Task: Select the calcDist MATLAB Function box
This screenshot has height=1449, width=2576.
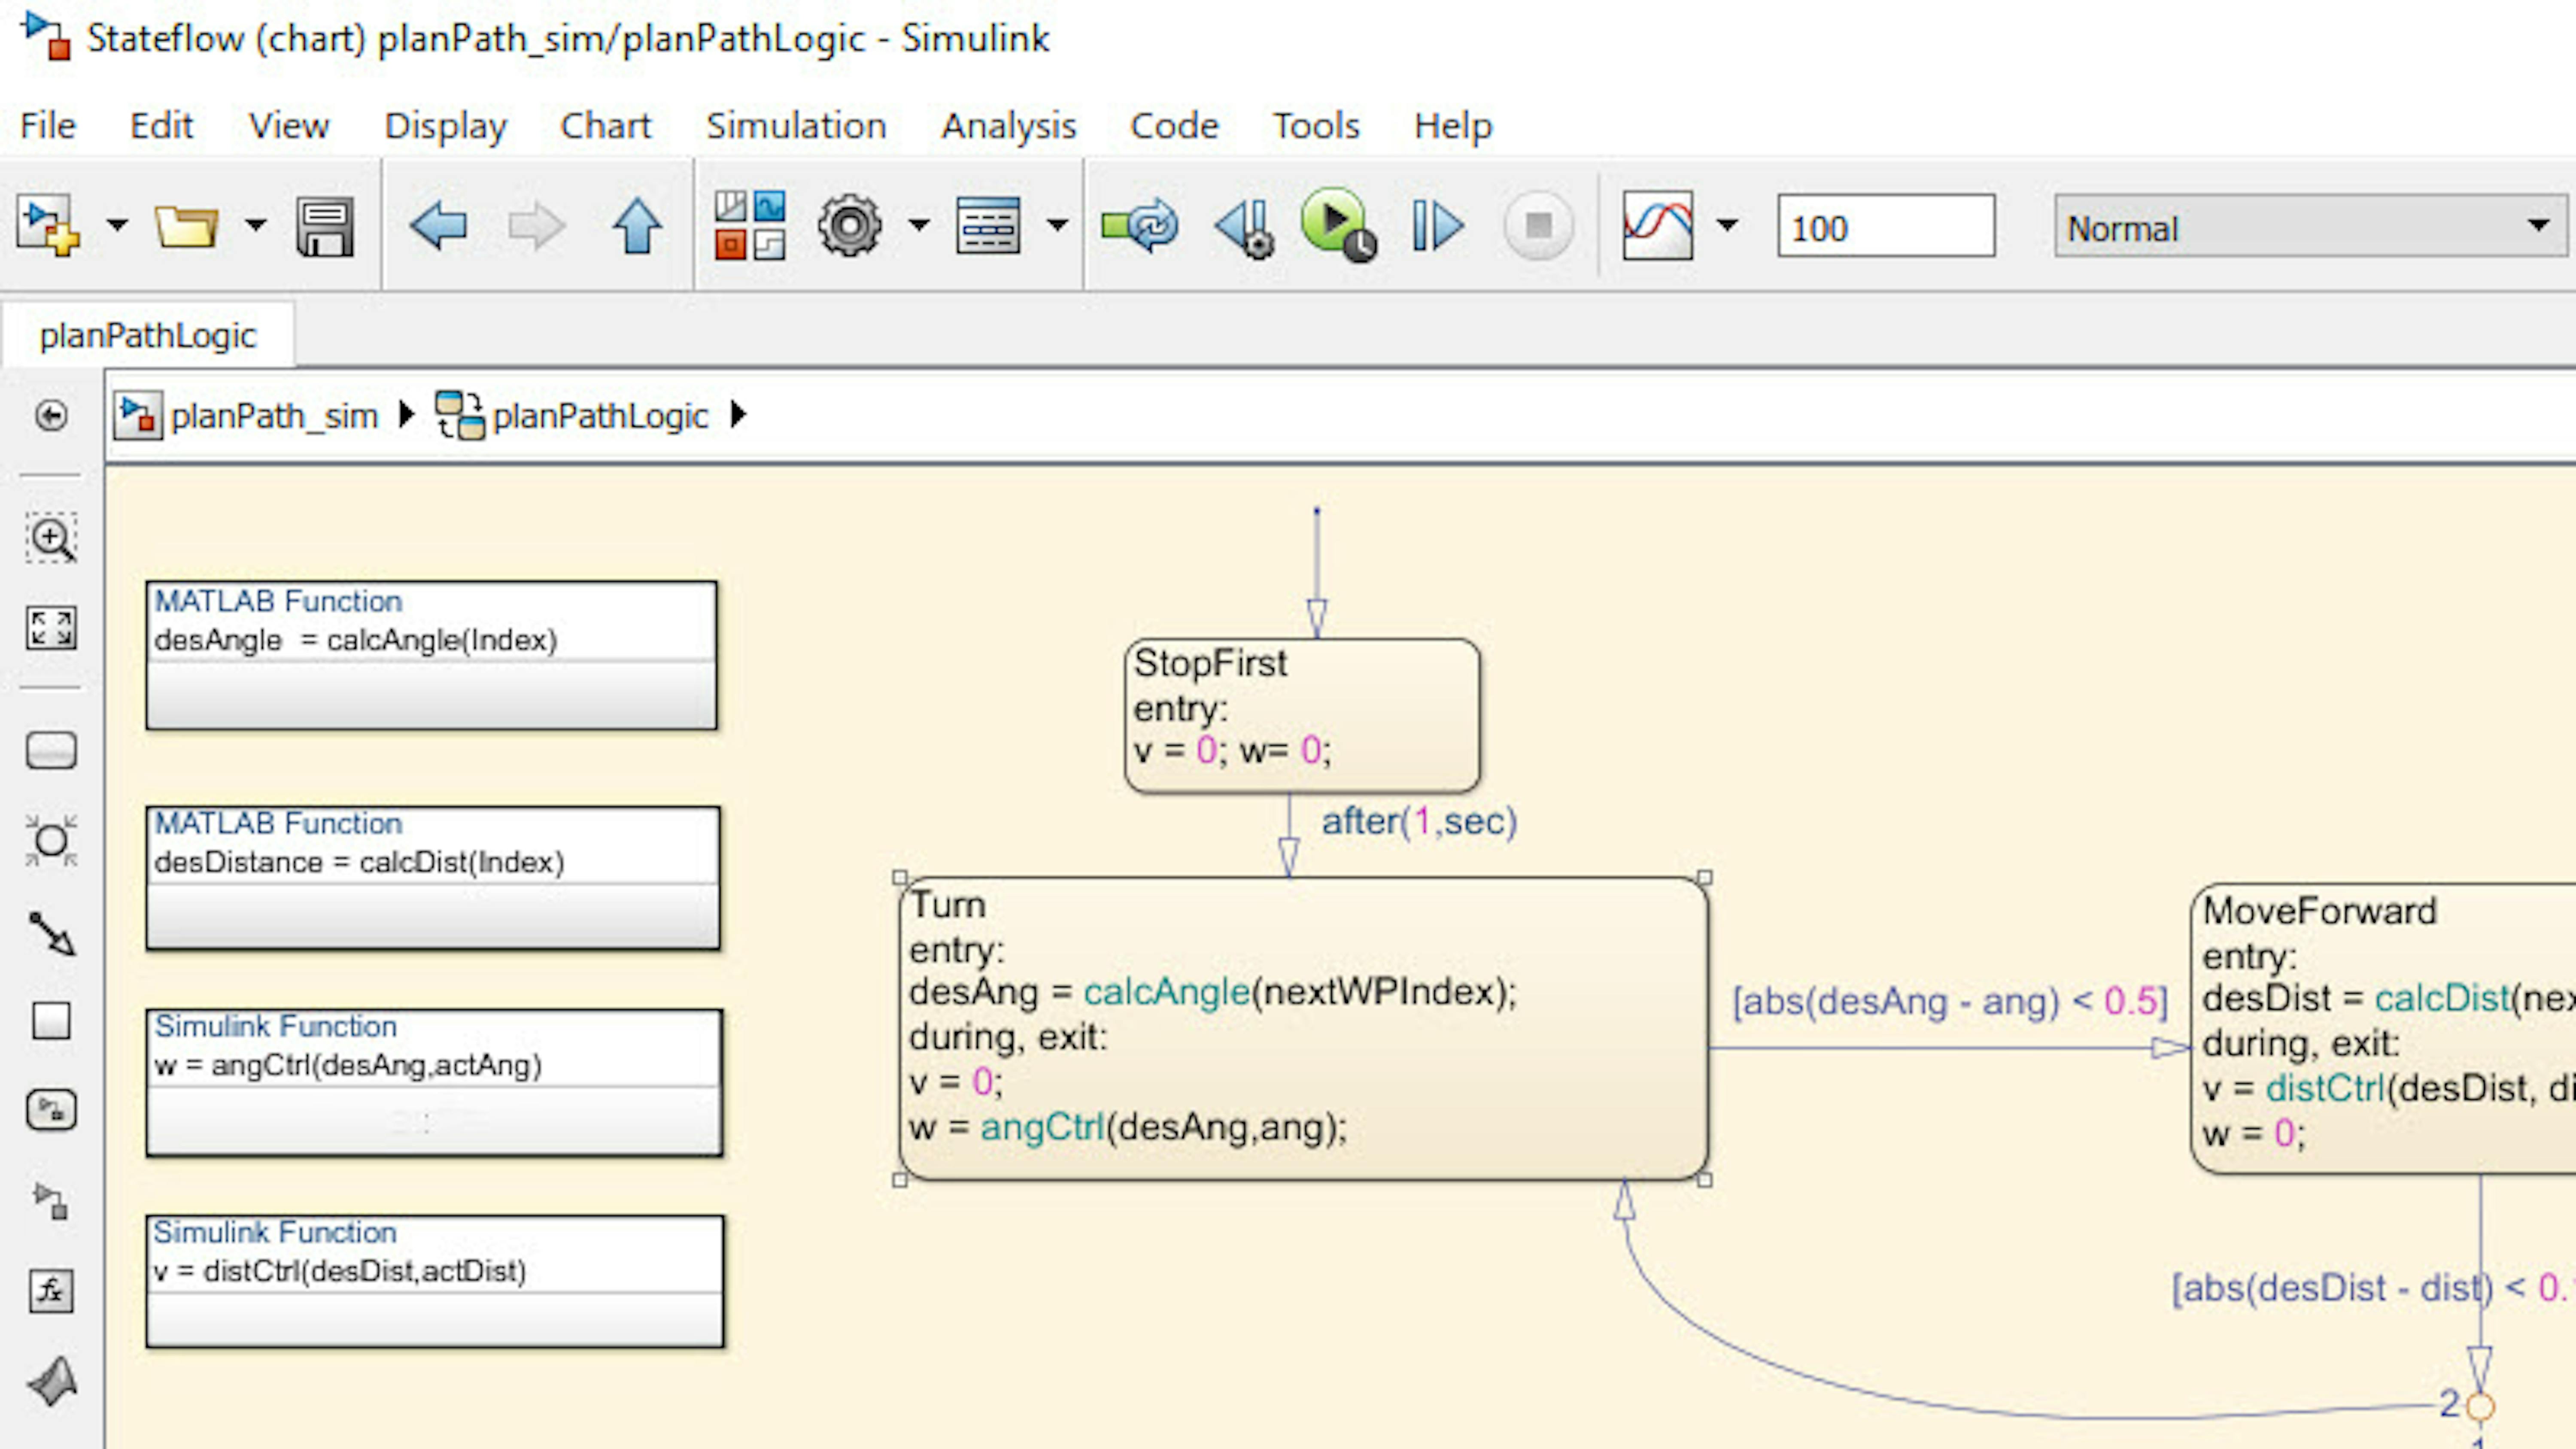Action: (433, 878)
